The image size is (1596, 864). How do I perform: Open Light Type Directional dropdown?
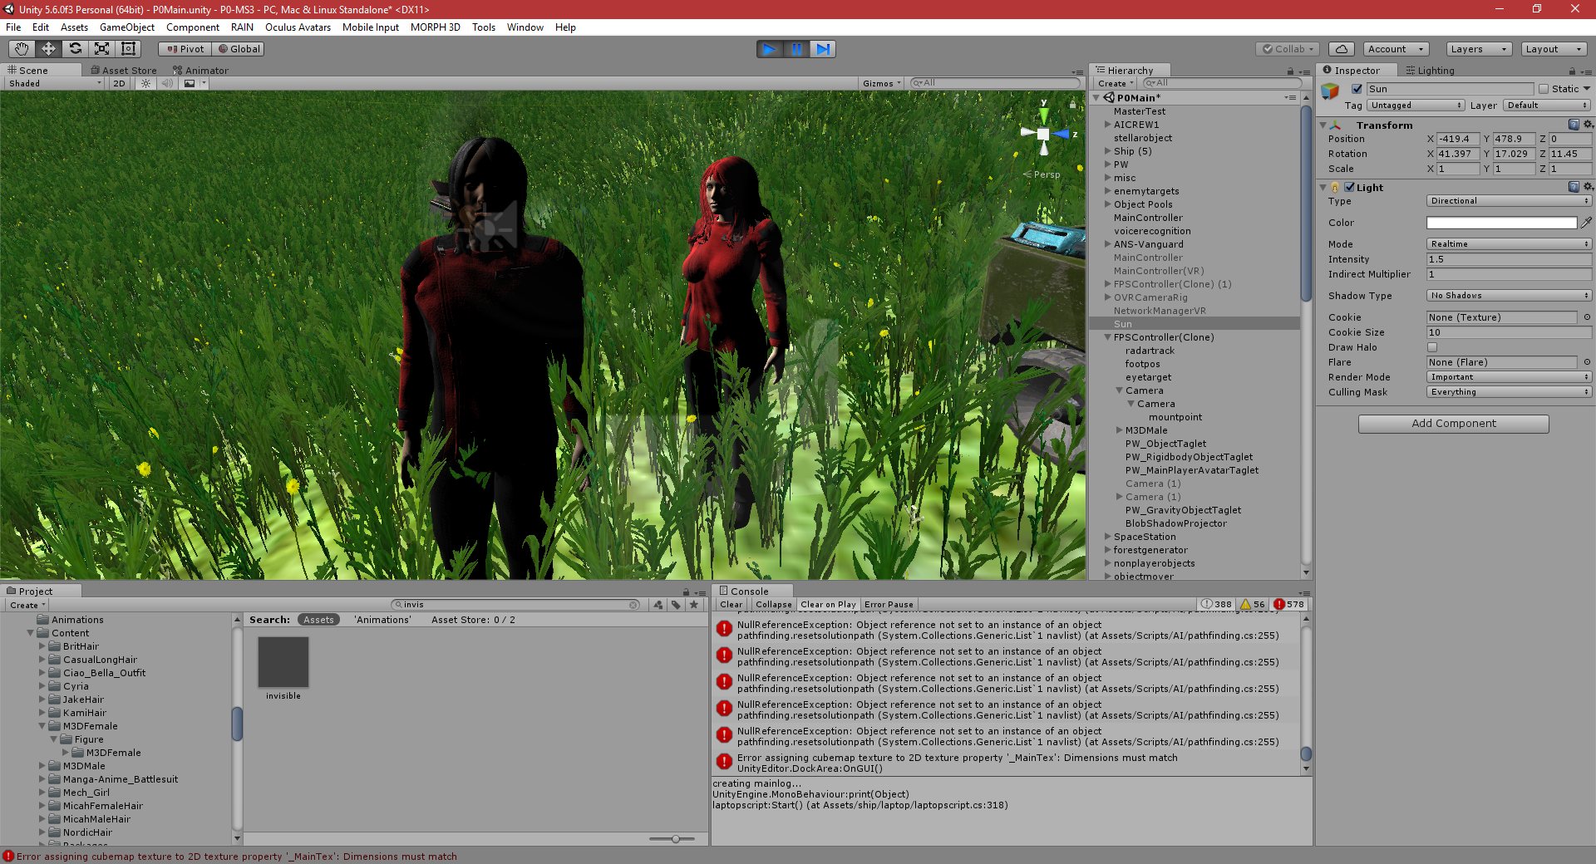coord(1510,201)
